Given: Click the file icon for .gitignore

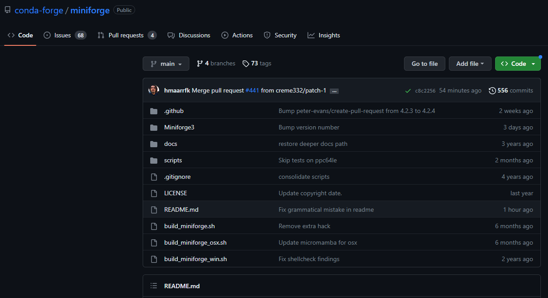Looking at the screenshot, I should (x=154, y=177).
